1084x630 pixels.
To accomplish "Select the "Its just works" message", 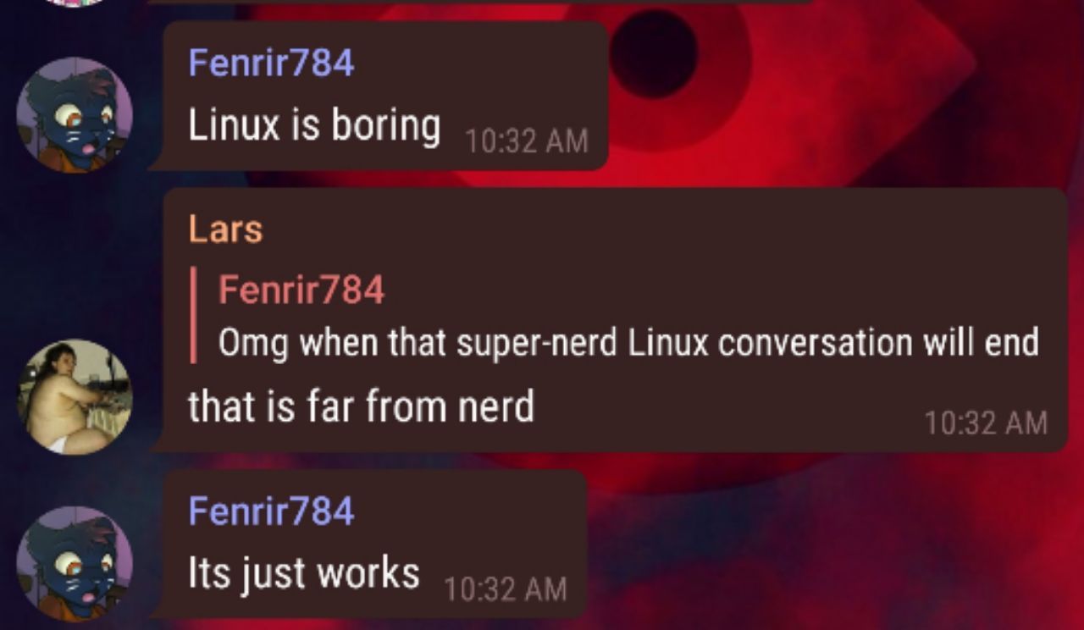I will pyautogui.click(x=303, y=573).
